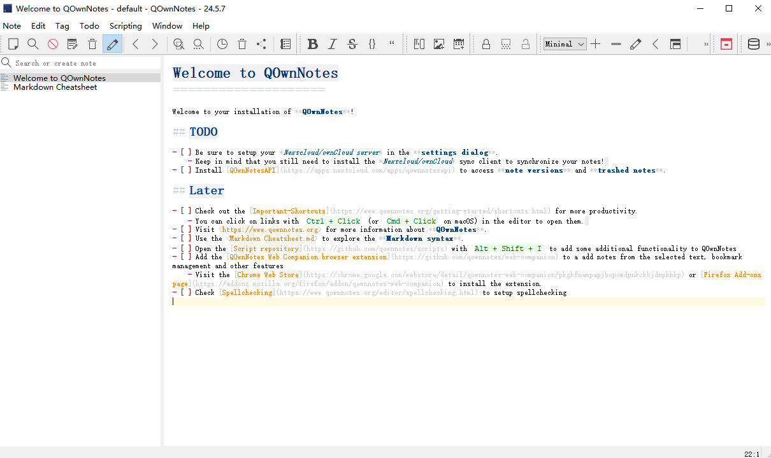Click the insert image icon

tap(439, 44)
